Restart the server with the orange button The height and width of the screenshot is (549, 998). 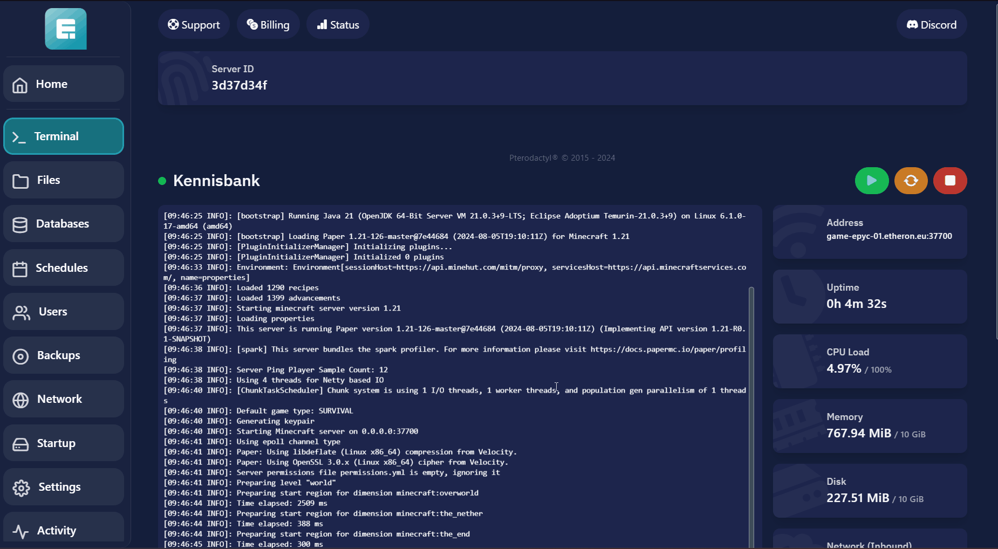(x=911, y=181)
